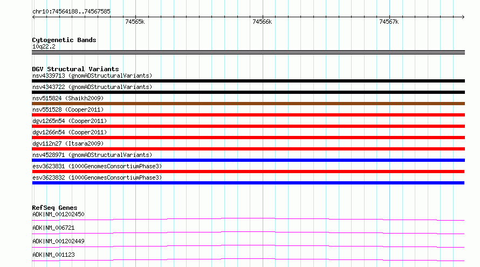
Task: Click the gray 10q22.2 cytogenetic band bar
Action: pyautogui.click(x=248, y=52)
